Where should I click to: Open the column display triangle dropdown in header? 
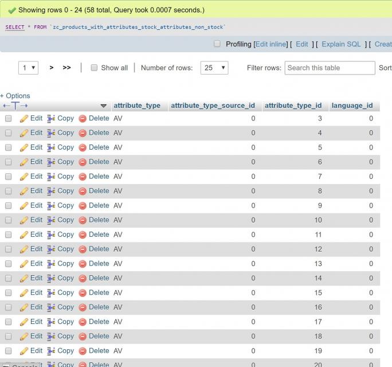(104, 106)
